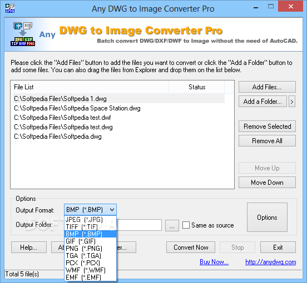Open the large Options button
The width and height of the screenshot is (307, 283).
(267, 218)
